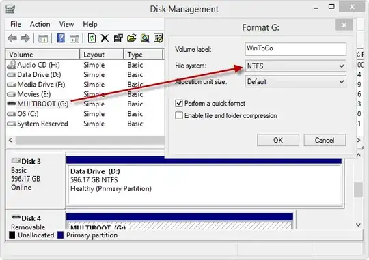Select the OS (C:) volume icon
Viewport: 369px width, 260px height.
click(12, 114)
